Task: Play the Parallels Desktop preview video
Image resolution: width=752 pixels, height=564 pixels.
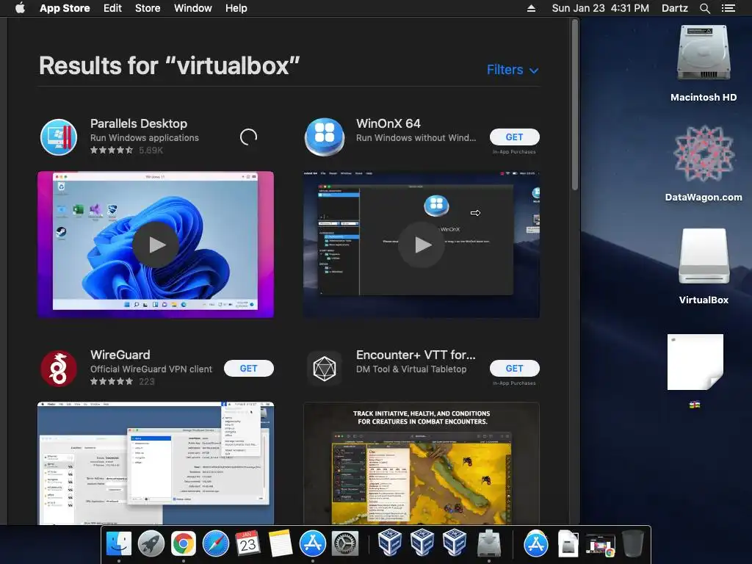Action: (156, 245)
